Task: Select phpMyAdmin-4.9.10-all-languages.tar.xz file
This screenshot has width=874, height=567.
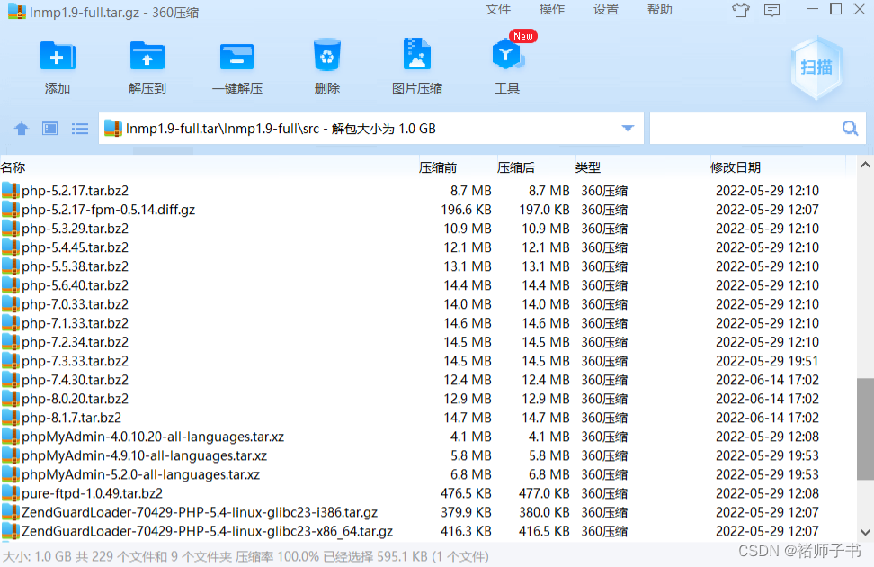Action: (x=144, y=455)
